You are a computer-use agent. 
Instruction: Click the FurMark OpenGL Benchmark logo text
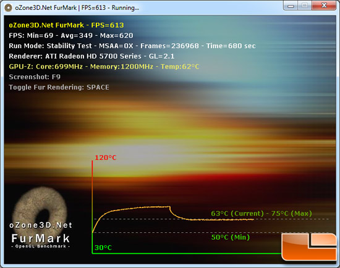click(x=41, y=240)
